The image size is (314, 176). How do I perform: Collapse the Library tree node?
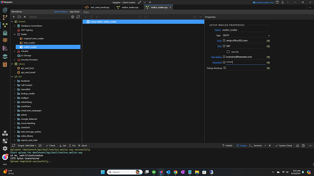click(x=12, y=64)
